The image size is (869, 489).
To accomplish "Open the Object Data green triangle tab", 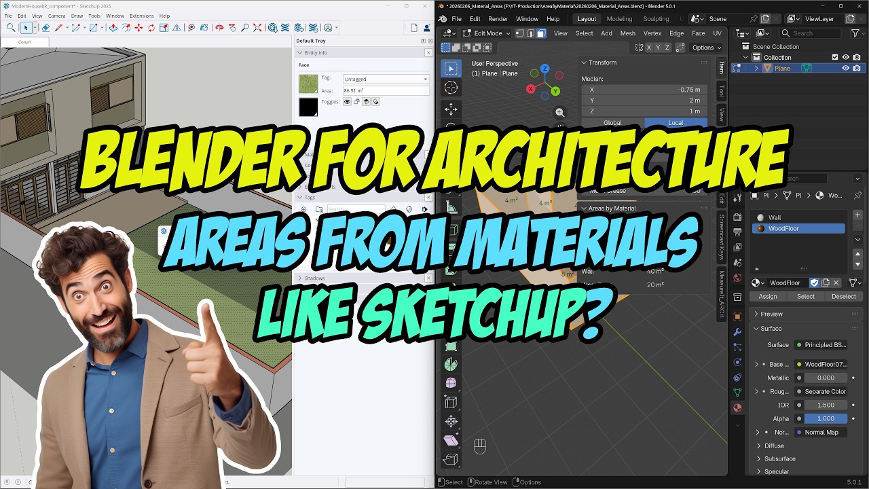I will tap(737, 392).
